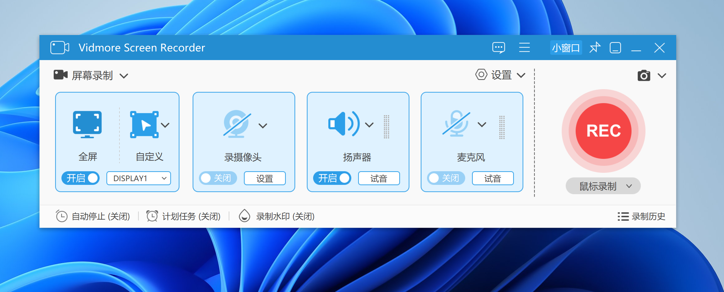Toggle the screen recording 开启 switch

(80, 178)
